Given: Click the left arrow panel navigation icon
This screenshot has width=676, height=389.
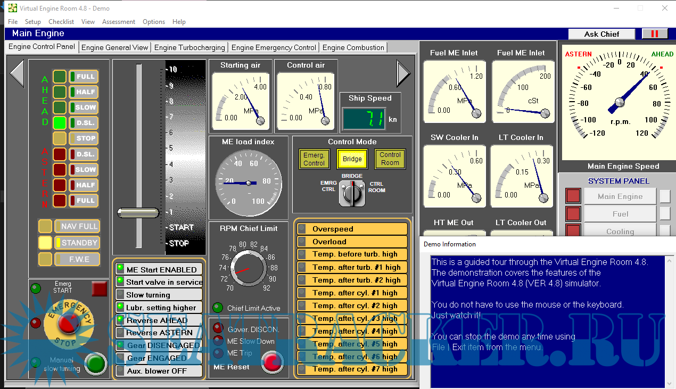Looking at the screenshot, I should 17,73.
